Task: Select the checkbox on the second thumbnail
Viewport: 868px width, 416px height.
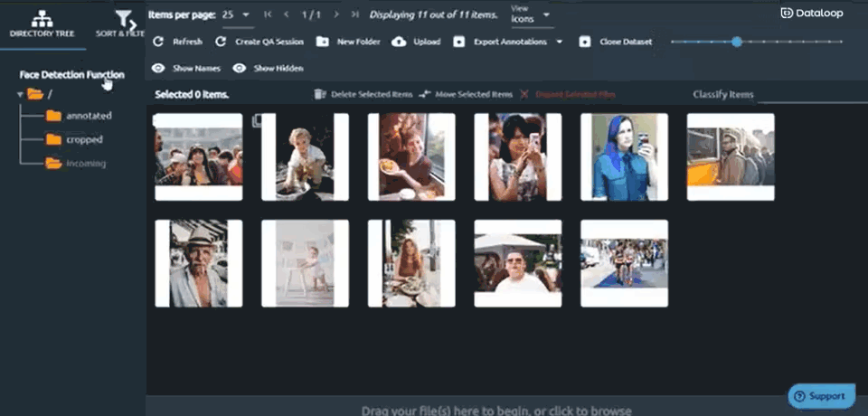Action: pos(258,119)
